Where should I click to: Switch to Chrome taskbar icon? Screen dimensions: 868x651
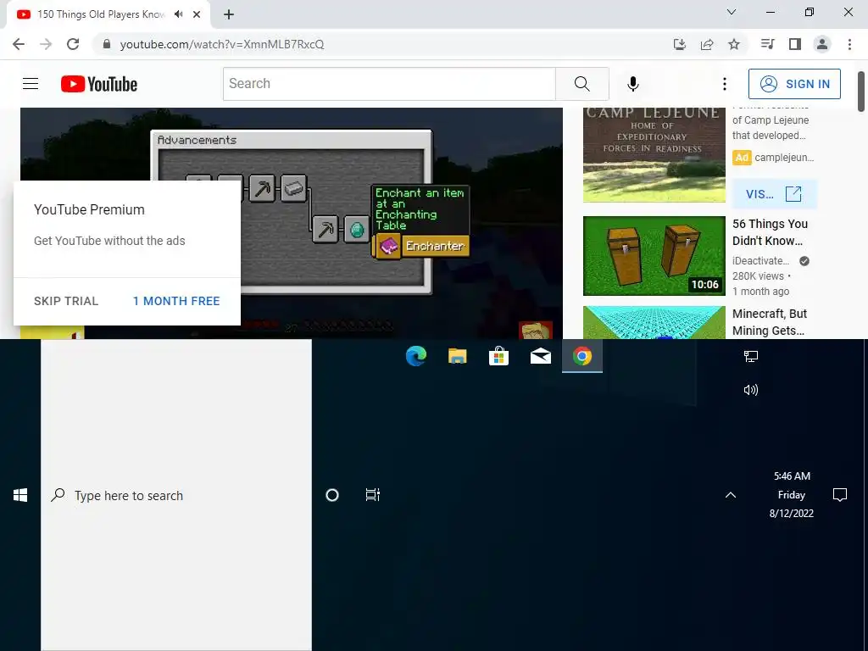coord(581,356)
